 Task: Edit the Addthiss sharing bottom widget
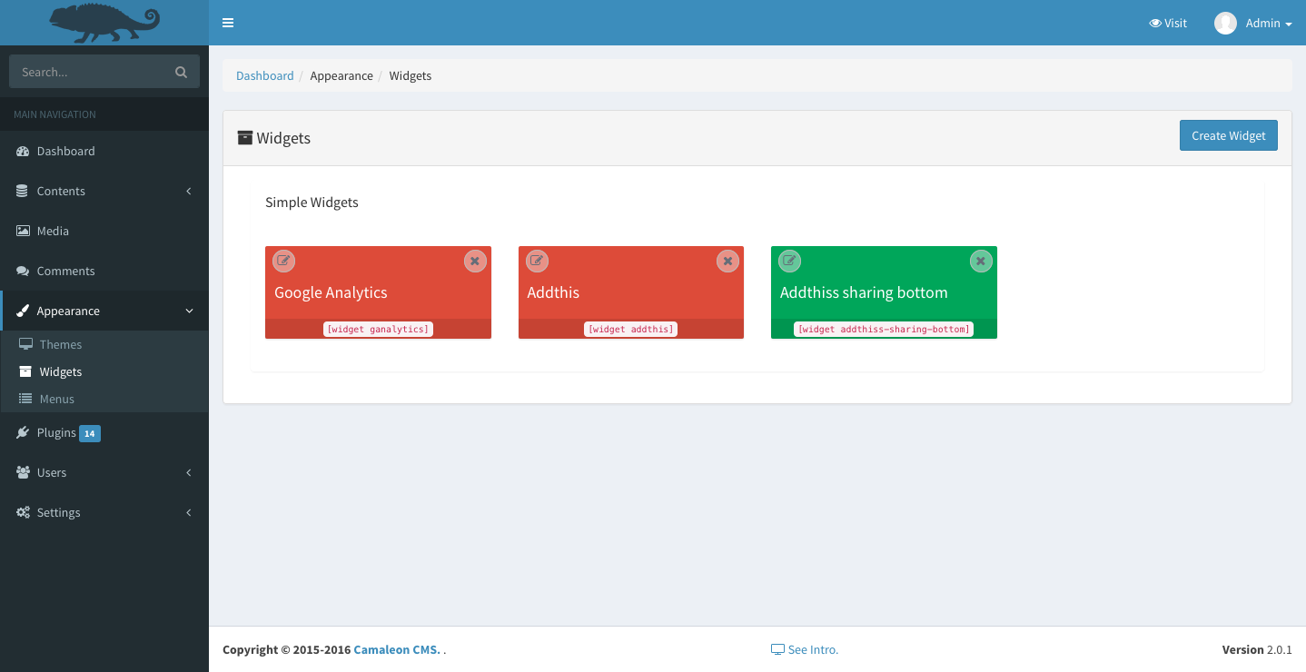tap(790, 261)
